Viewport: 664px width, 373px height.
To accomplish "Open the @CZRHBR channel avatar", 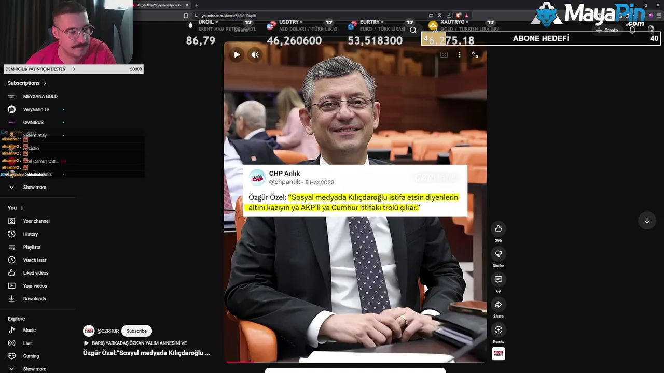I will pos(89,331).
